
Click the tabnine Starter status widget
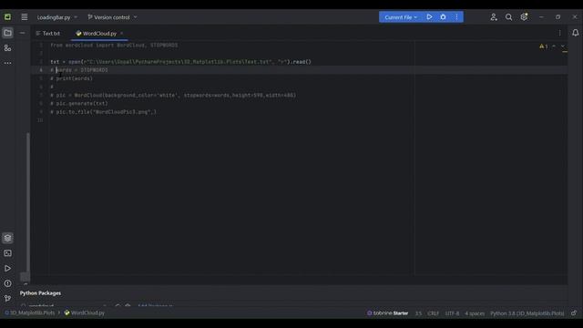coord(387,313)
